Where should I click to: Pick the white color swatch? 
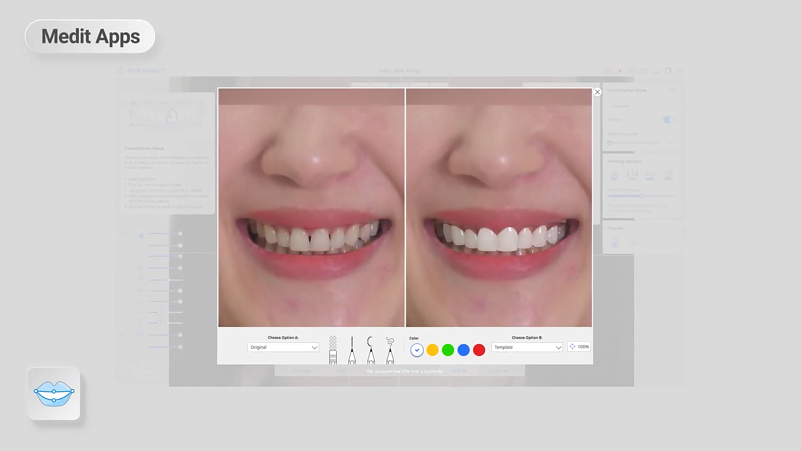coord(417,350)
